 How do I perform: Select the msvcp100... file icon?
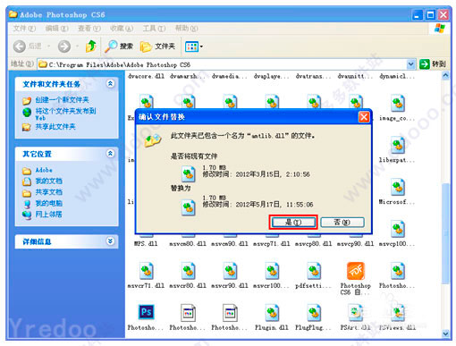point(398,229)
